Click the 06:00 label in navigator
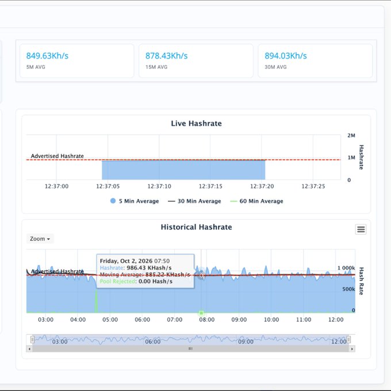391x391 pixels. tap(152, 342)
